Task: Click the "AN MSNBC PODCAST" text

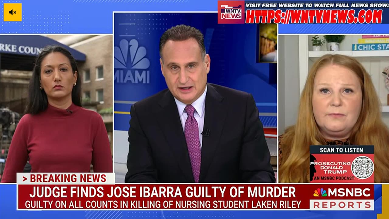Action: (334, 178)
